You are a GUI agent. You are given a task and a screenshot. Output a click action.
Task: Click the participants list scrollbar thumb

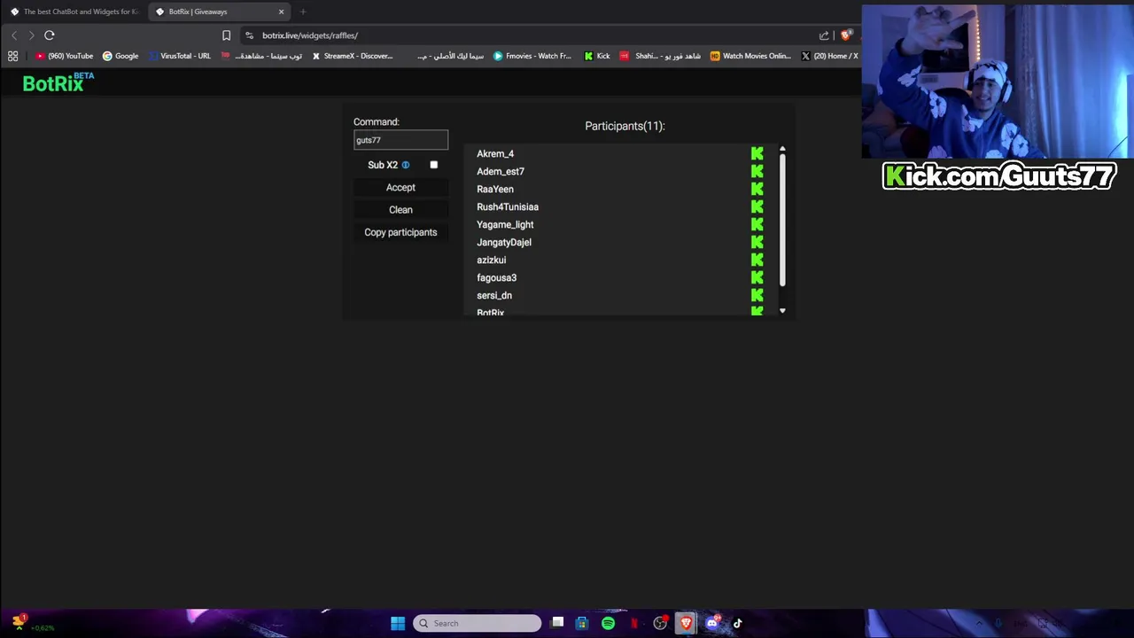coord(782,220)
